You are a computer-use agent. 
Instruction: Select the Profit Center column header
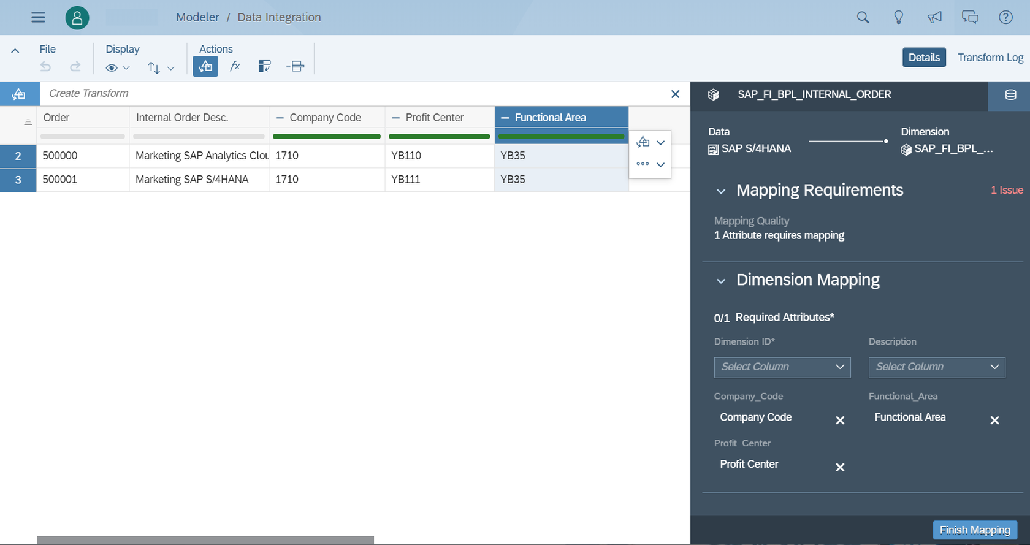coord(440,117)
